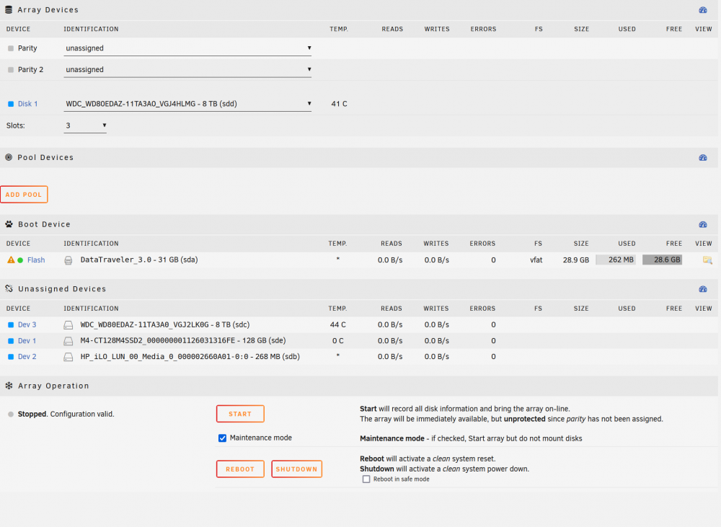Click the Array Devices dashboard gauge icon

point(702,9)
